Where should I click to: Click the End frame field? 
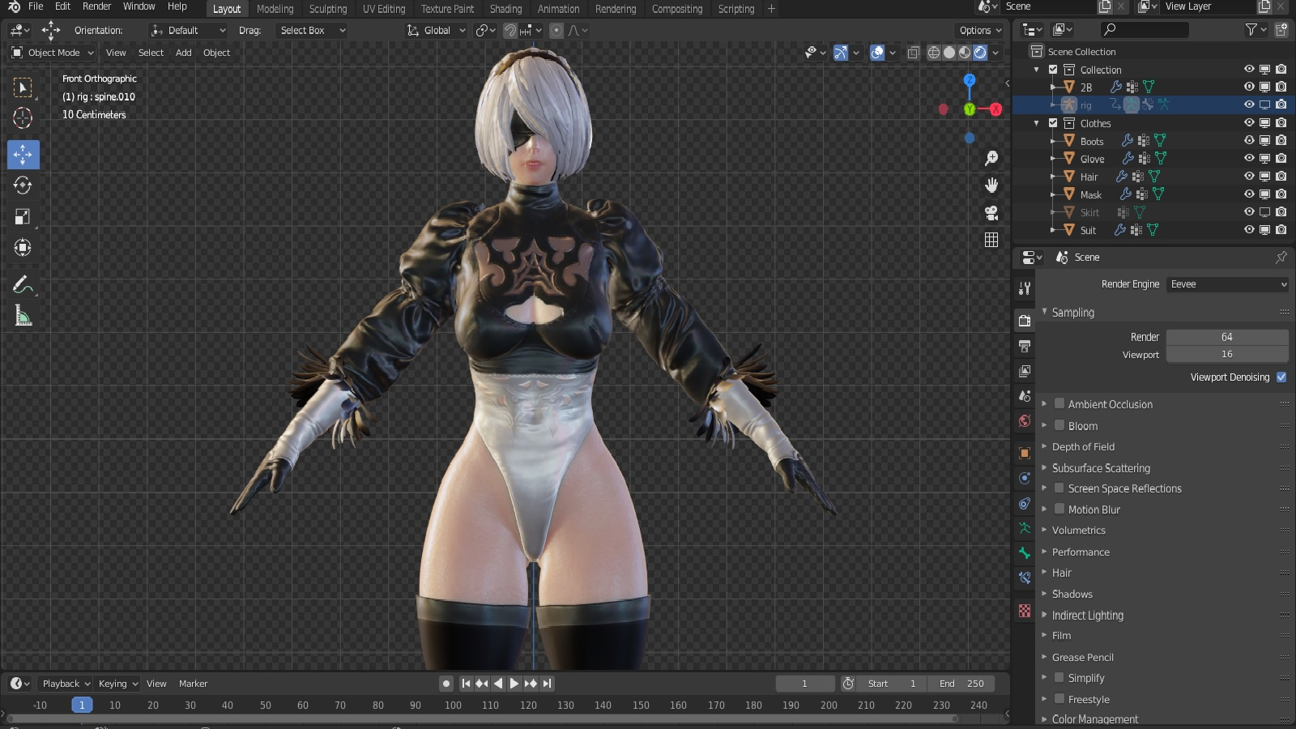click(x=961, y=684)
